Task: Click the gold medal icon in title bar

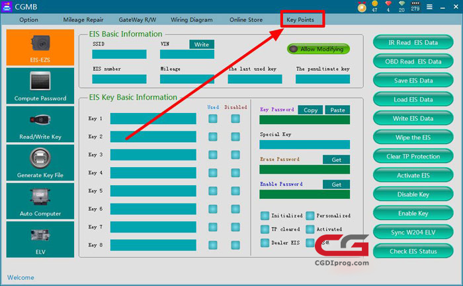Action: click(362, 7)
